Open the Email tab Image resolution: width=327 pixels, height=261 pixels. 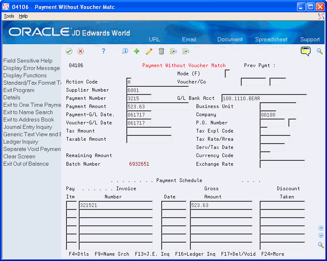(x=189, y=40)
